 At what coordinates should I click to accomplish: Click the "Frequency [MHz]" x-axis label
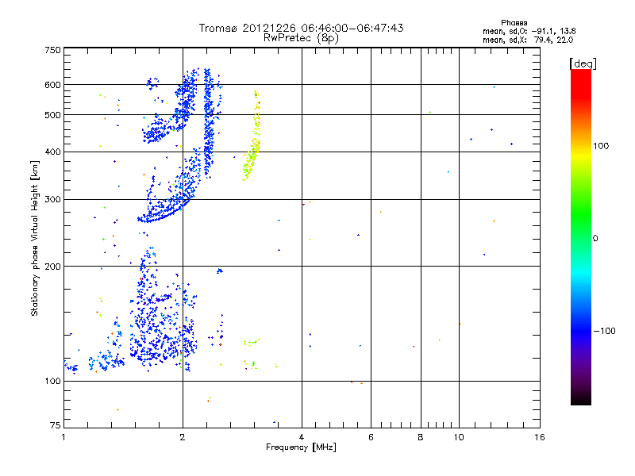pos(301,447)
